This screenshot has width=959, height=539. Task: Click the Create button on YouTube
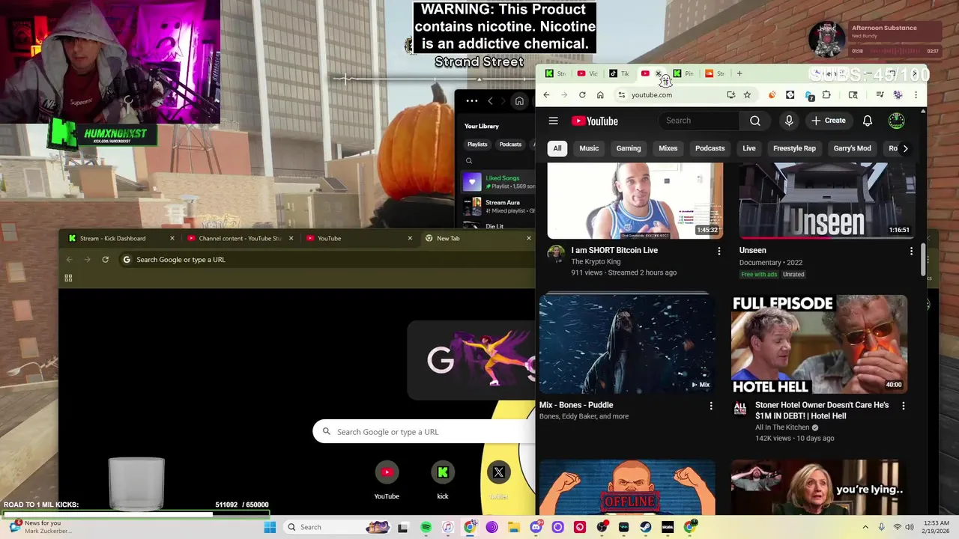coord(828,121)
